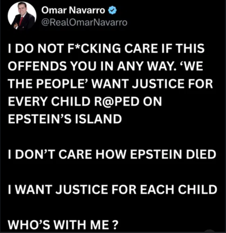Viewport: 226px width, 233px height.
Task: Click the line 'THE PEOPLE' WANT JUSTICE FOR
Action: 110,83
